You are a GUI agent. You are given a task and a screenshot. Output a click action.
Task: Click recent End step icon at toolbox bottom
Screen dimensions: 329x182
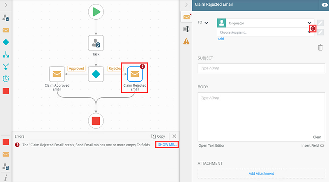6,142
